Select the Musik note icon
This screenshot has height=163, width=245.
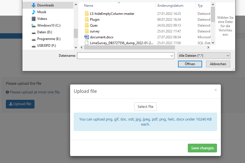pos(34,12)
